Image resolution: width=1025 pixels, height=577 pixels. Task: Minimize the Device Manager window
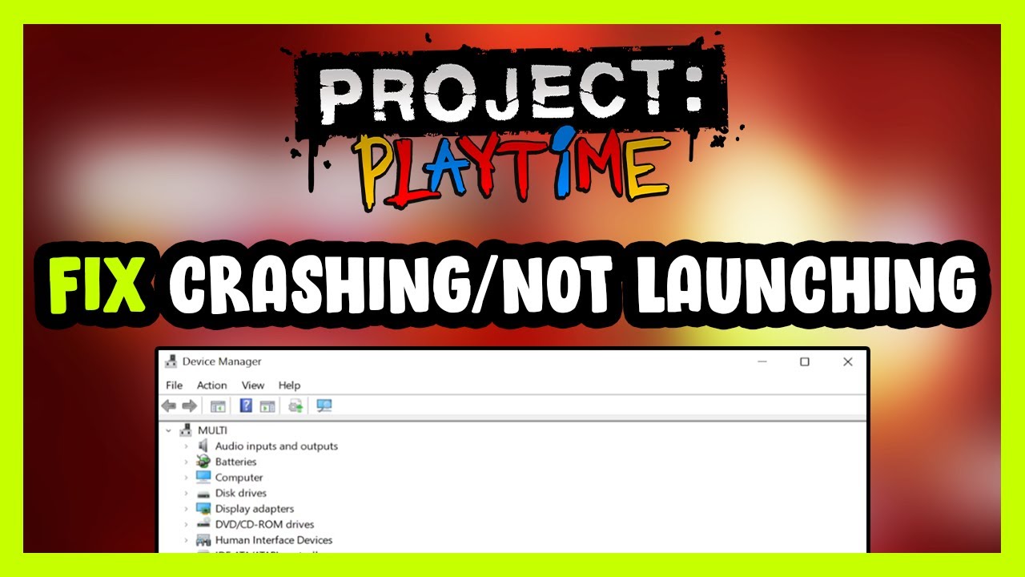(762, 362)
